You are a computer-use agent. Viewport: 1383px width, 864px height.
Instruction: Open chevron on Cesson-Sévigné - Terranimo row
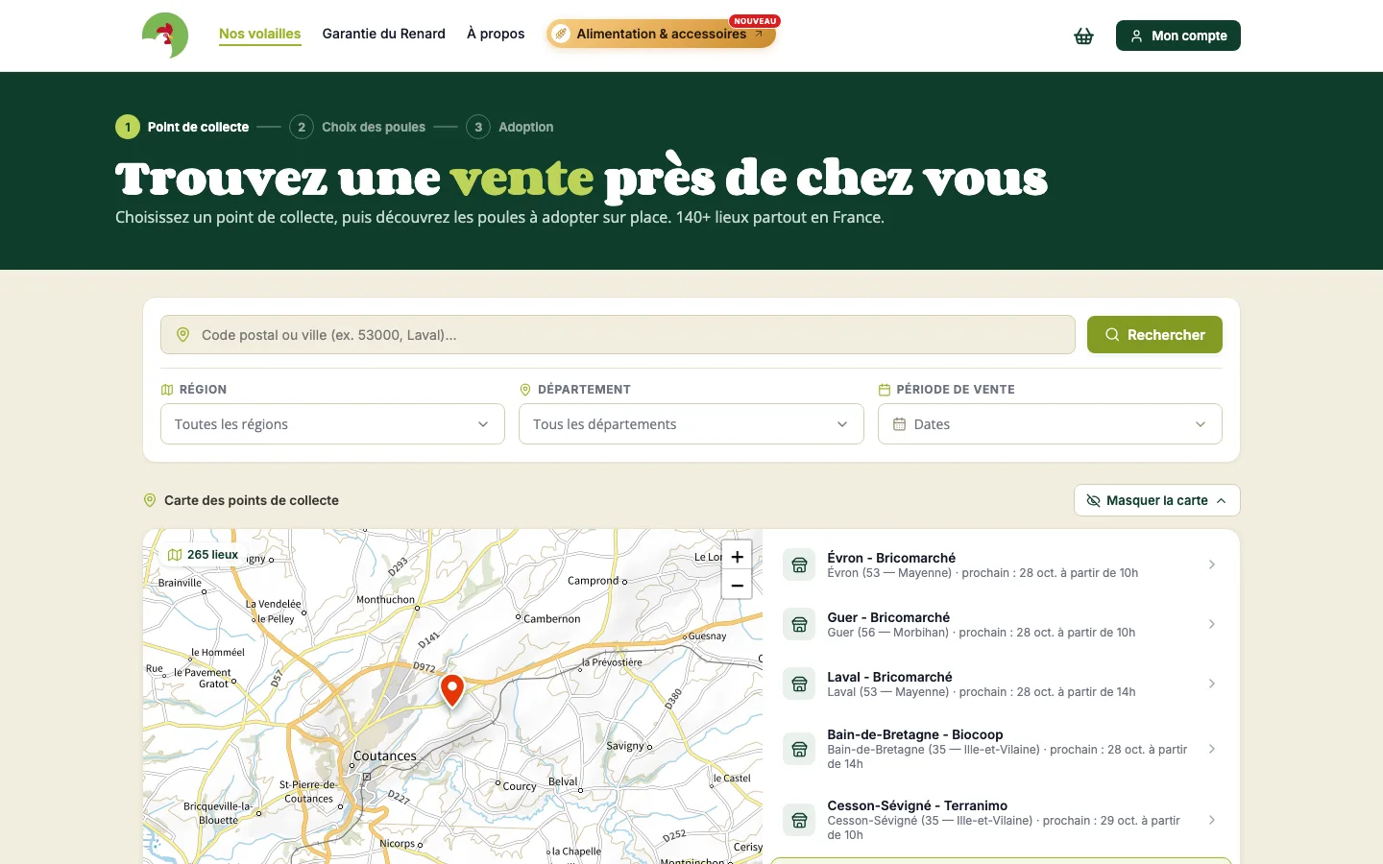[1212, 820]
